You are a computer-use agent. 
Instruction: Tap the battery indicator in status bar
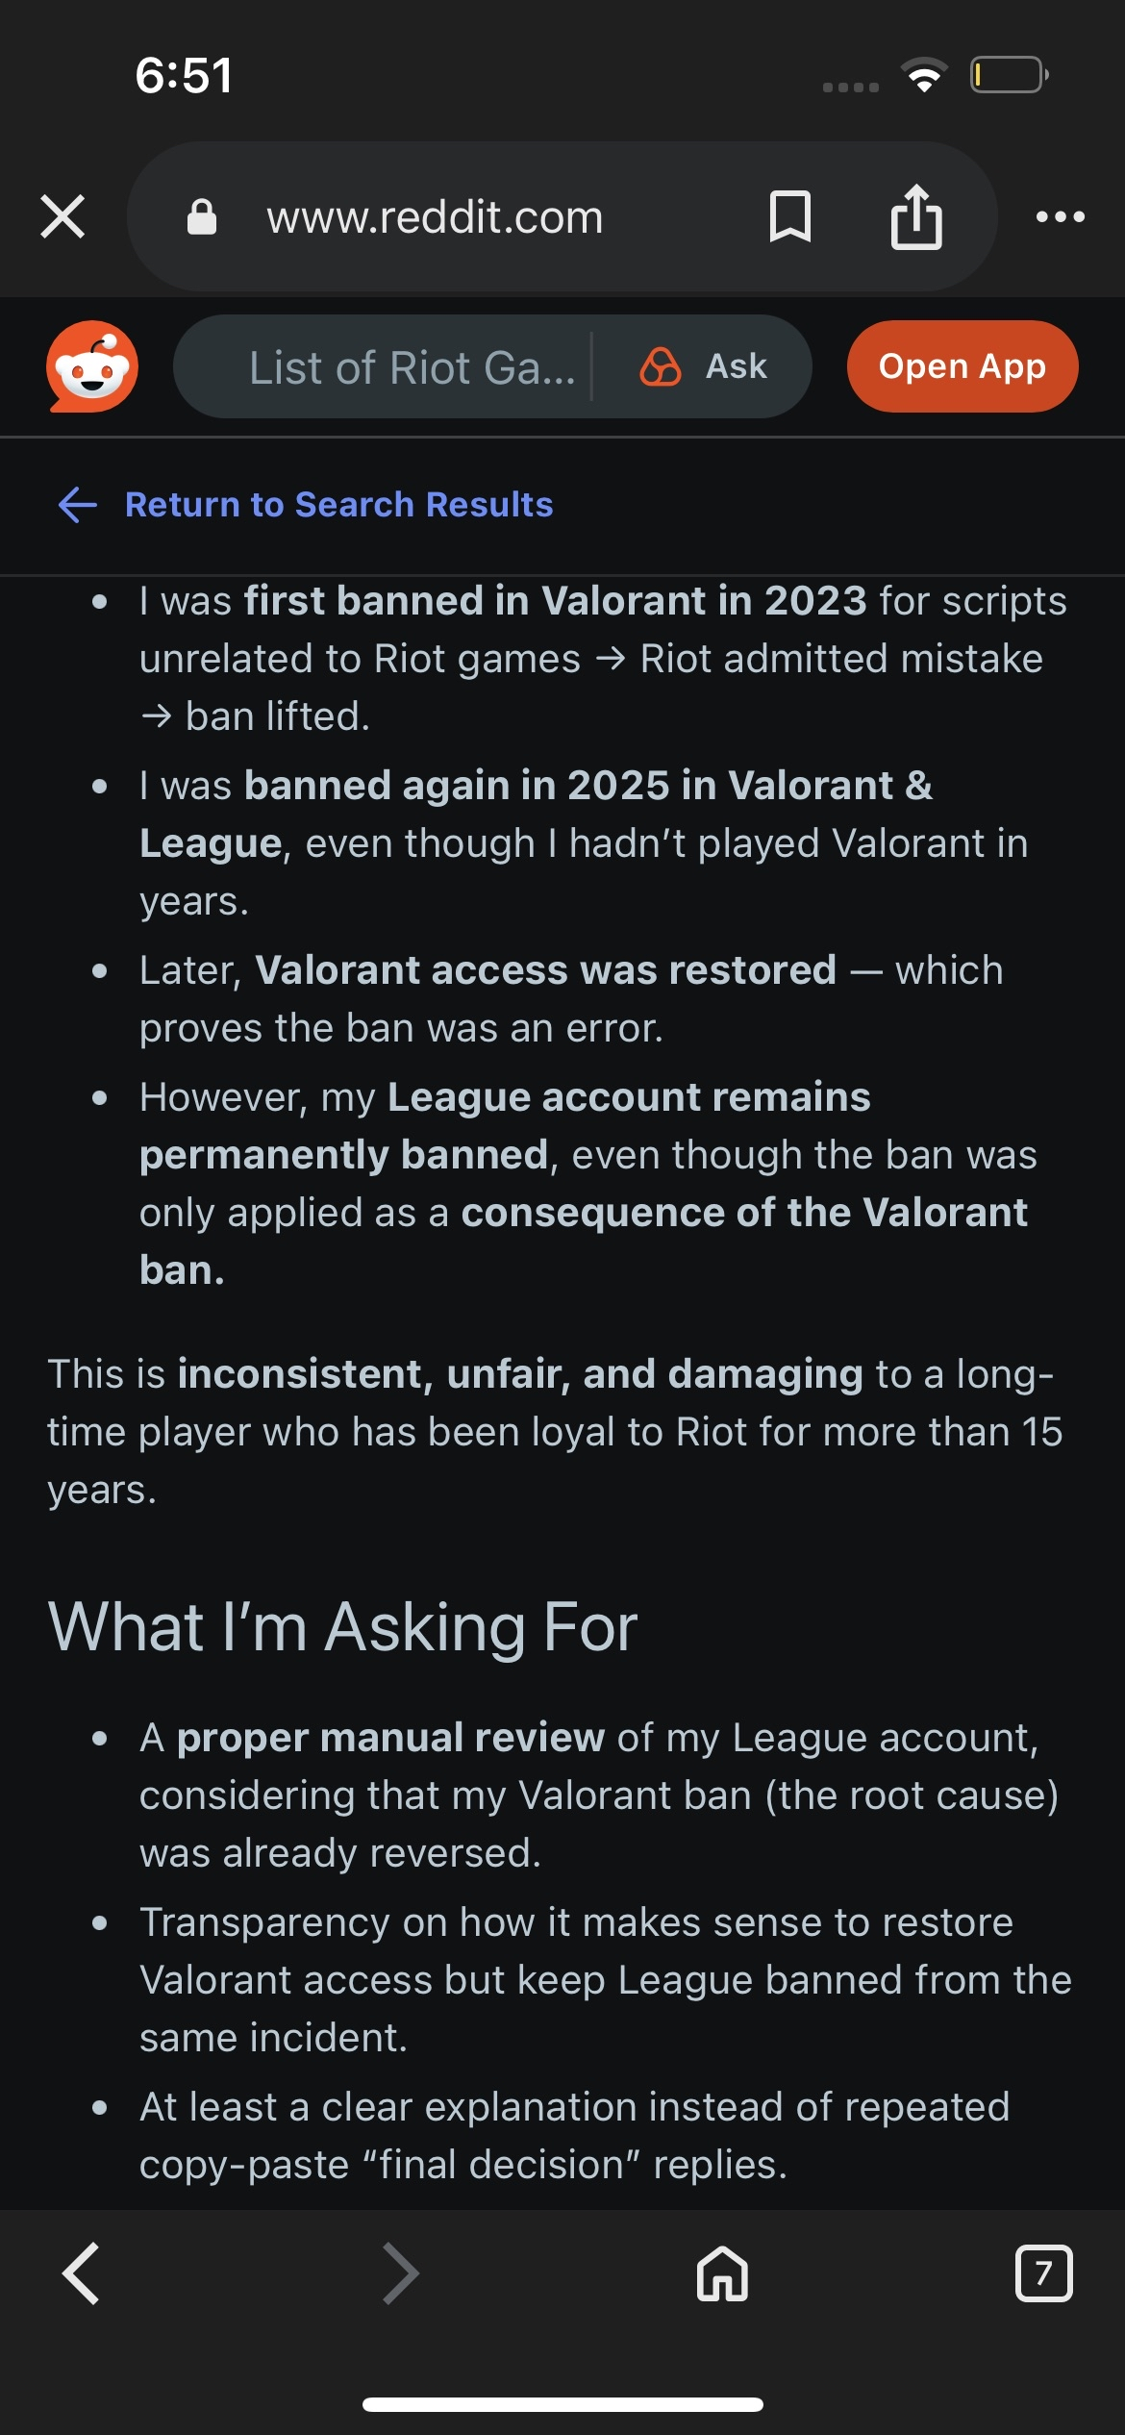pyautogui.click(x=1009, y=75)
